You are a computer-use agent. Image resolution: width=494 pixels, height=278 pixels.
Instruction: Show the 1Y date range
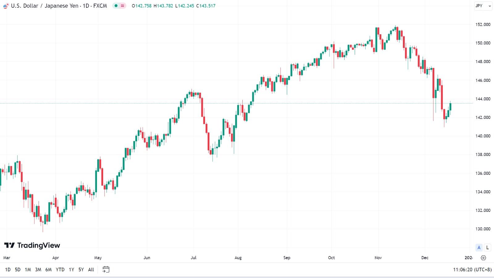[71, 270]
